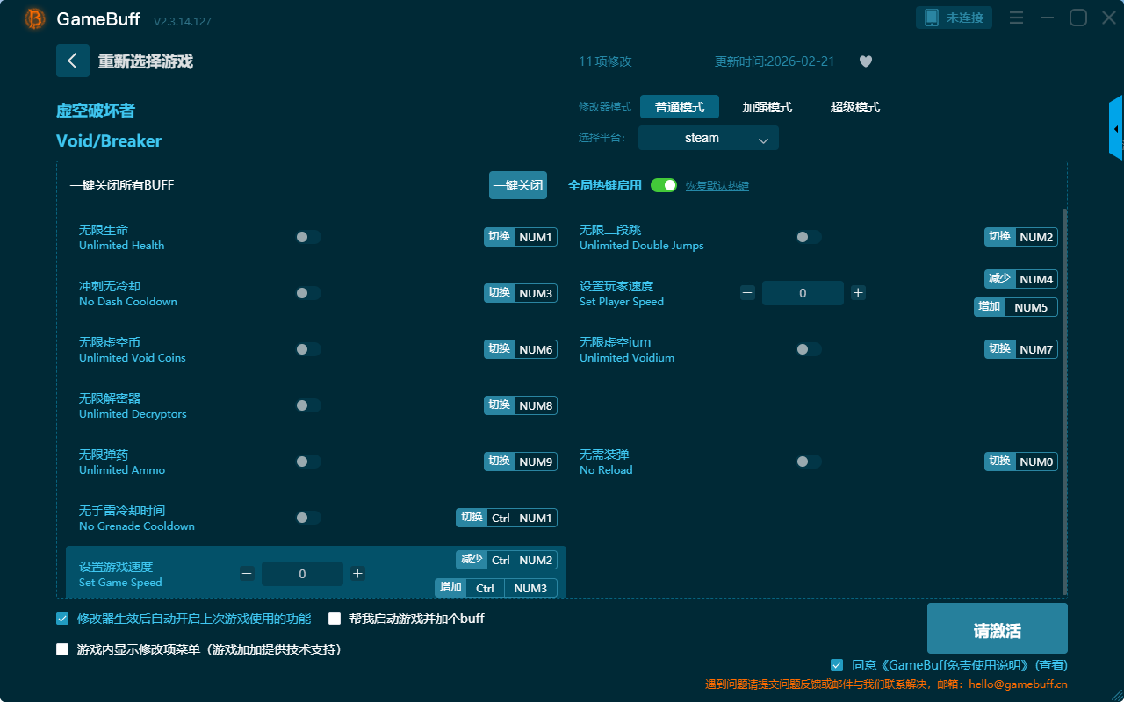Click the GameBuff logo icon
Screen dimensions: 1124x702
[35, 18]
